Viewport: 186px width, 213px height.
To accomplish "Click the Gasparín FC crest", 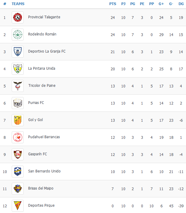I will click(x=18, y=154).
